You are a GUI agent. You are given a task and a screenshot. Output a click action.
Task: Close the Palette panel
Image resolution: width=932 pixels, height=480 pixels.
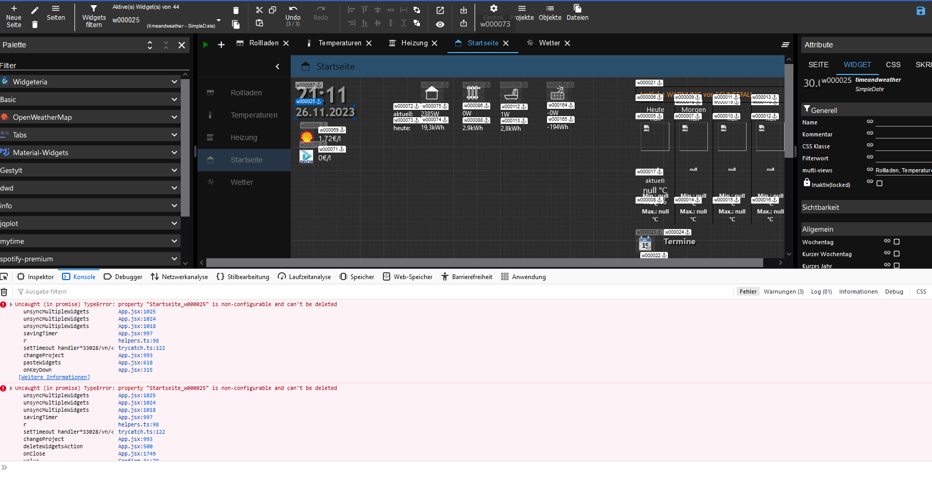pyautogui.click(x=182, y=45)
